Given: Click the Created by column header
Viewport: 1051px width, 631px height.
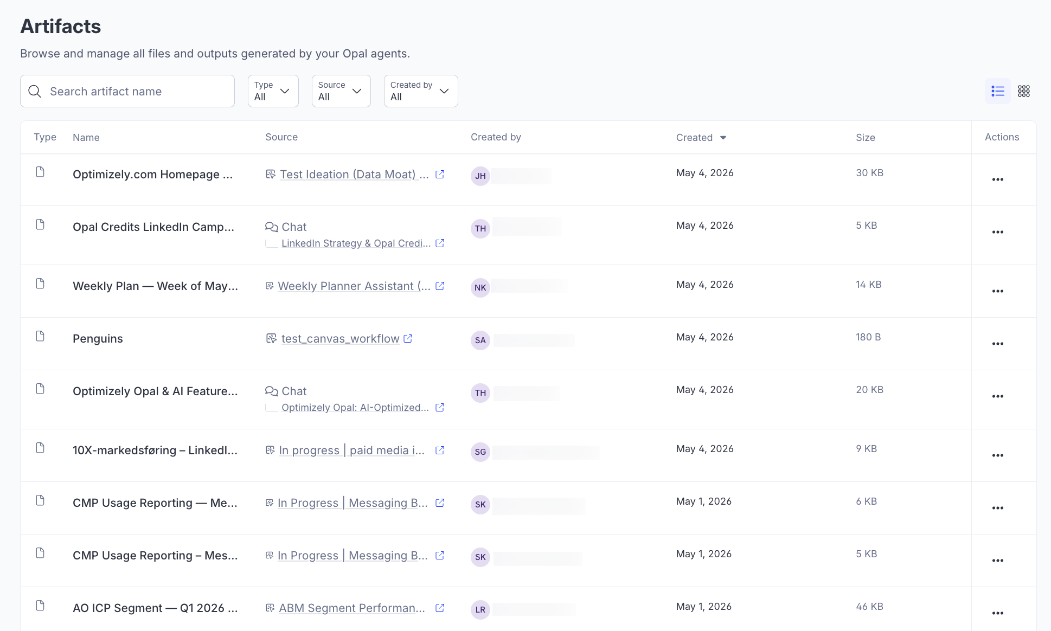Looking at the screenshot, I should [496, 137].
